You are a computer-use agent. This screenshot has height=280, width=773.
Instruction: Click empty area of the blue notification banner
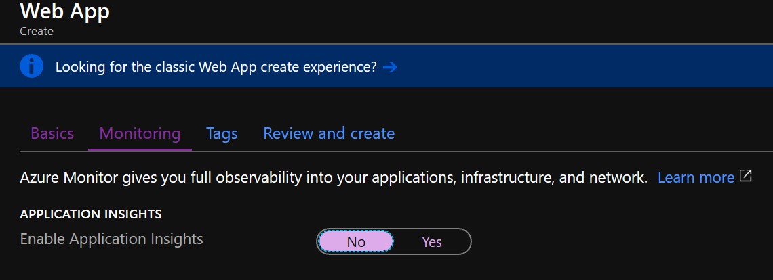click(582, 66)
